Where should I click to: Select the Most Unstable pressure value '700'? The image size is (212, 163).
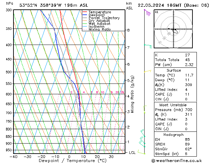tap(189, 110)
